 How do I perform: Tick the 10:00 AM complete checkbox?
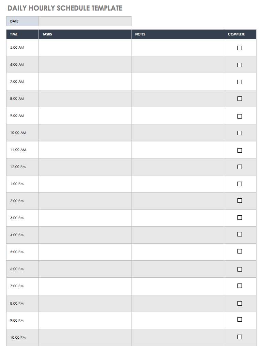(x=239, y=133)
